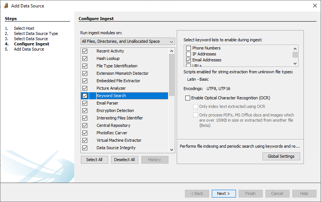Select the PhotoRec Carver module name
The image size is (321, 202).
tap(112, 133)
